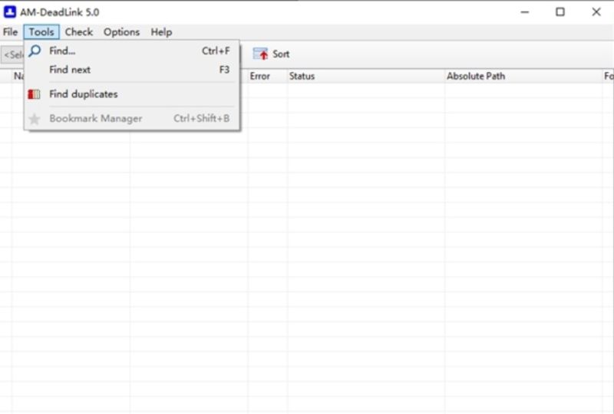
Task: Click the AM-DeadLink app icon in title bar
Action: (x=10, y=12)
